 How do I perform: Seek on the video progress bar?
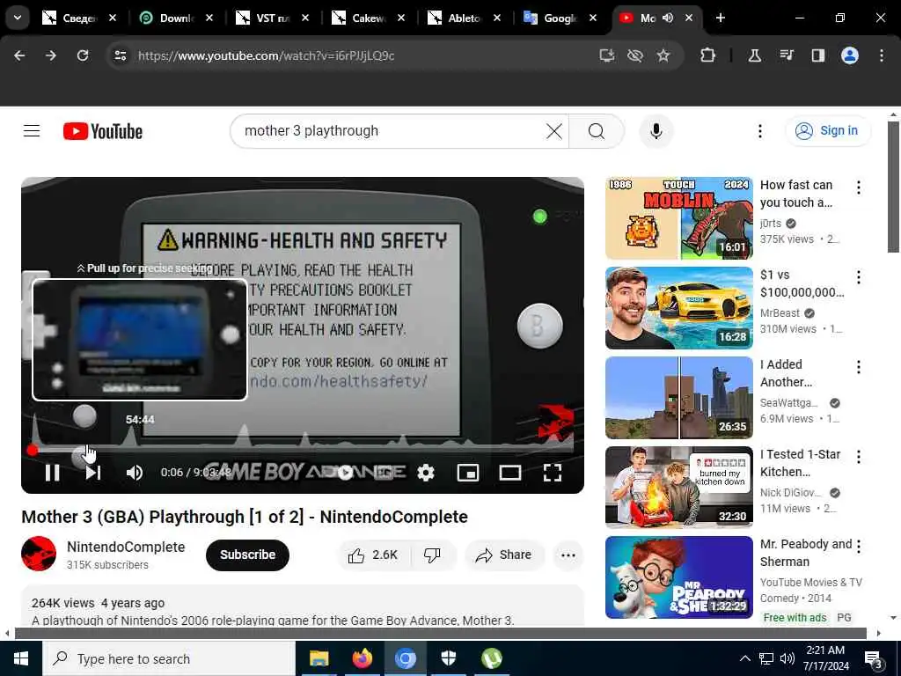click(303, 450)
